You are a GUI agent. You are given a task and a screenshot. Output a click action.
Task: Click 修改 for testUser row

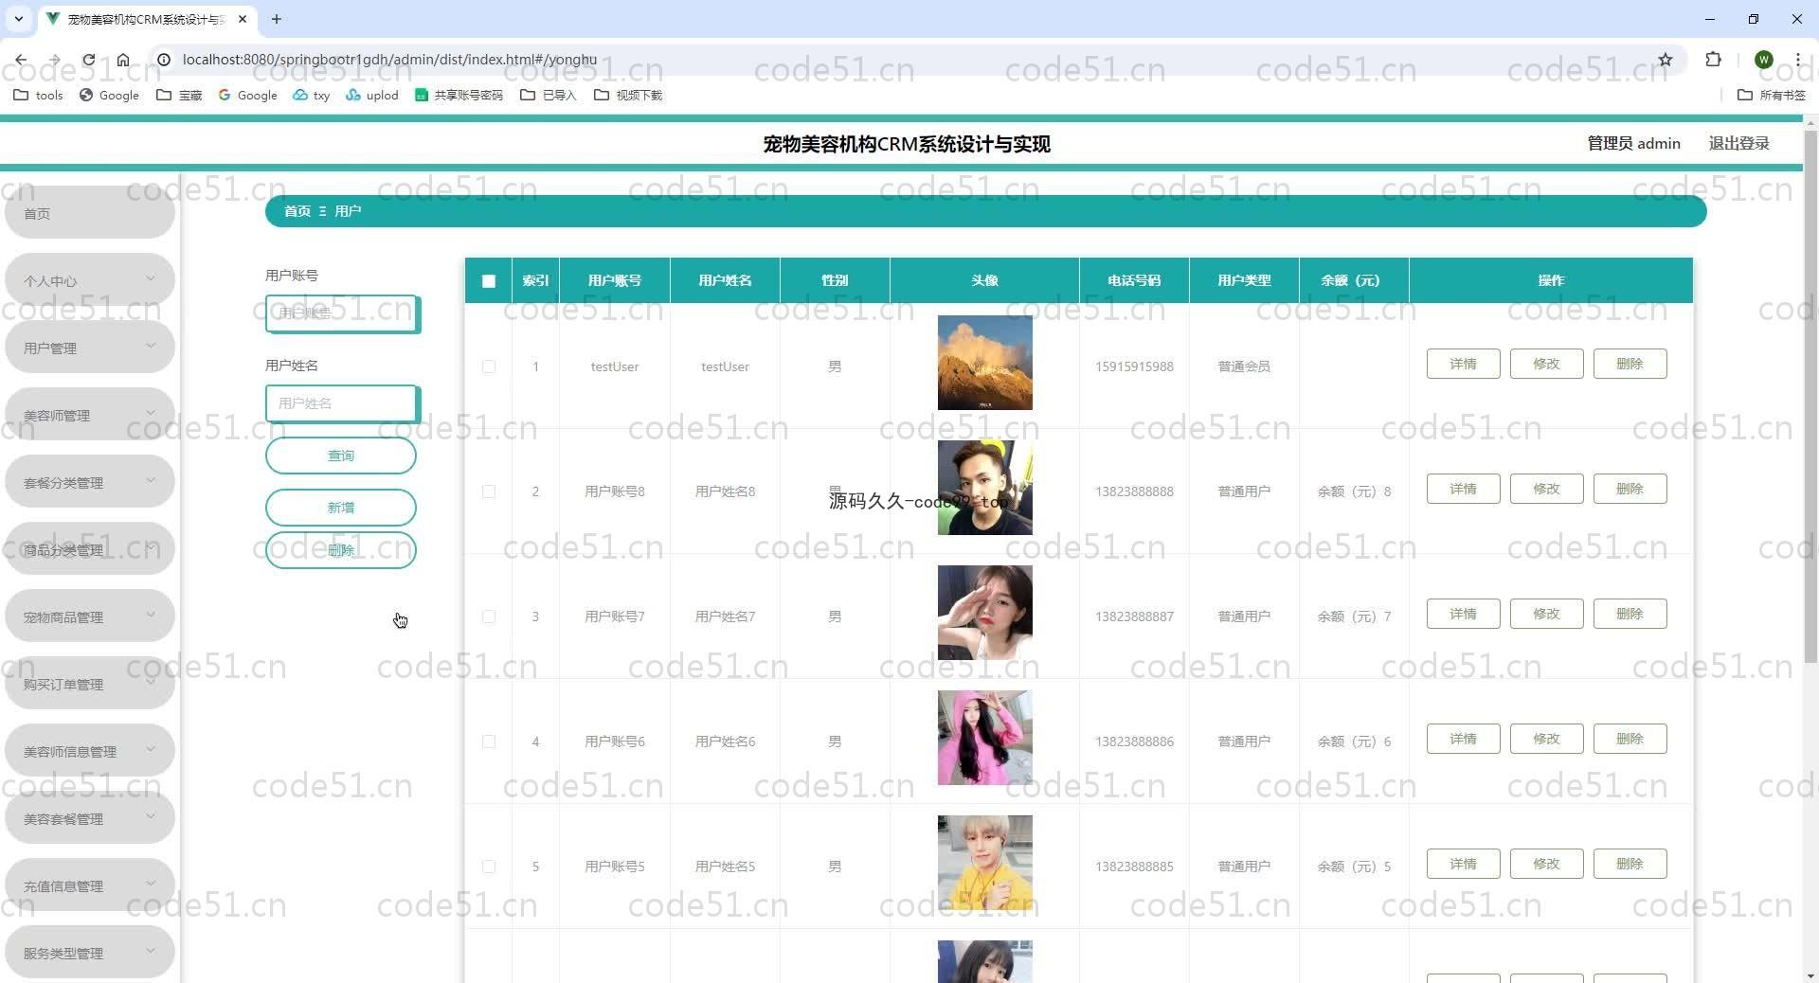pyautogui.click(x=1546, y=364)
